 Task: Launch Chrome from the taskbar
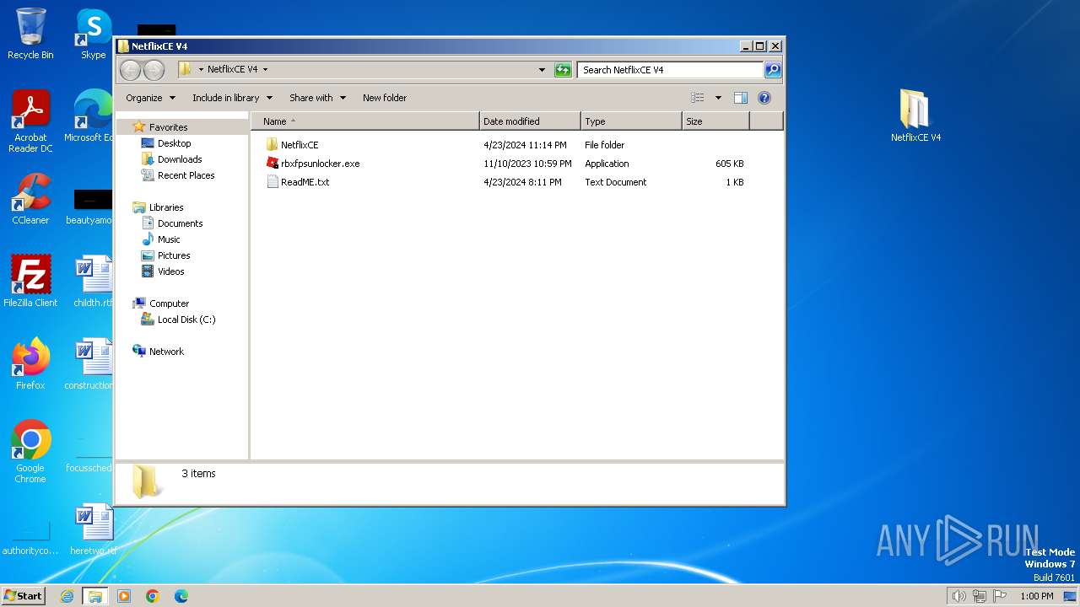pyautogui.click(x=153, y=596)
